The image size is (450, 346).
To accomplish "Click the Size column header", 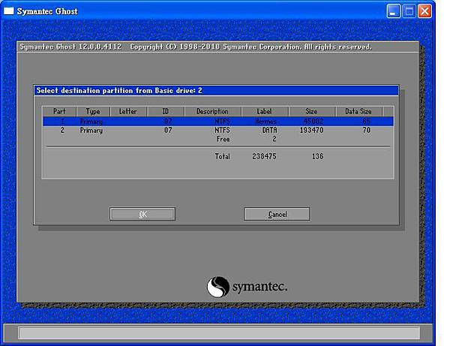I will (x=311, y=111).
